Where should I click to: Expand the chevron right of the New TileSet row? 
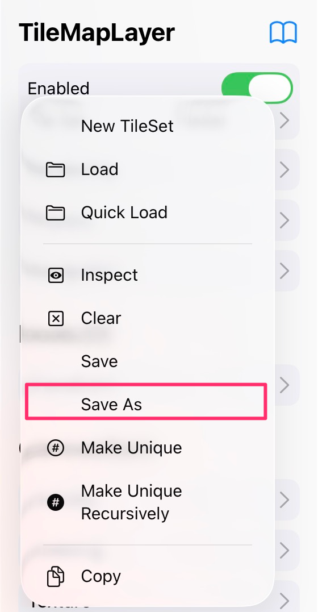tap(284, 120)
